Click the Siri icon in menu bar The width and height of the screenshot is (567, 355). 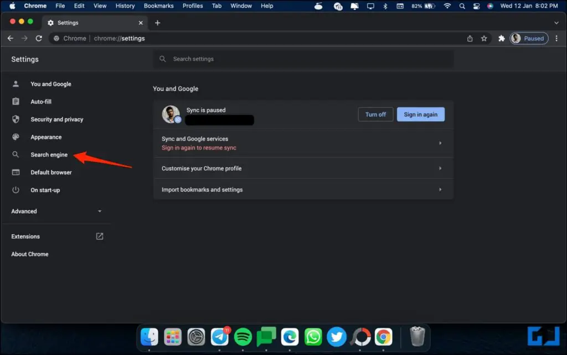click(x=490, y=6)
